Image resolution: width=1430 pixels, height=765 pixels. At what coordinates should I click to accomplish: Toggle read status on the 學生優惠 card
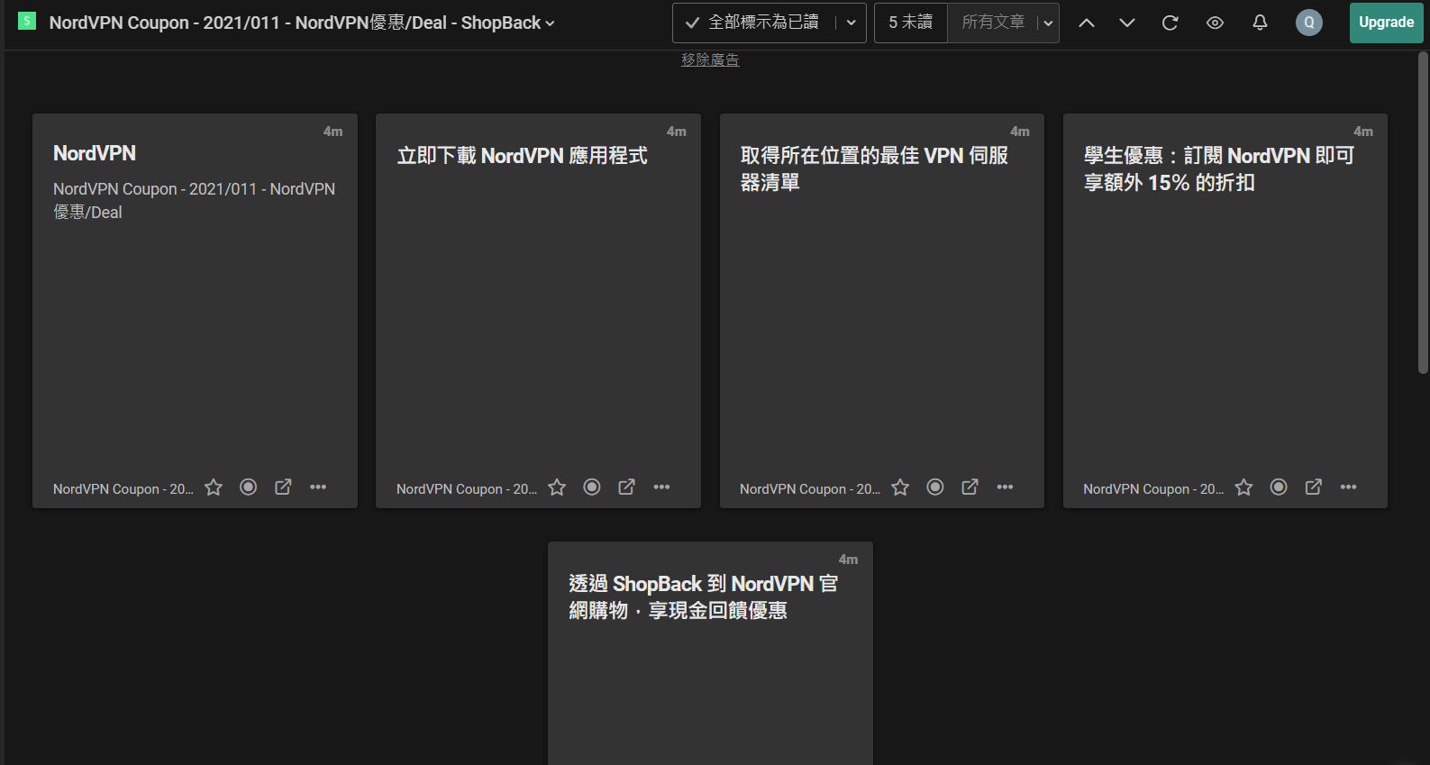pyautogui.click(x=1279, y=487)
